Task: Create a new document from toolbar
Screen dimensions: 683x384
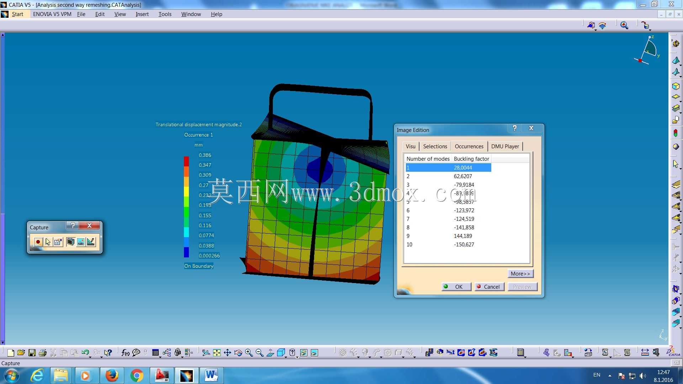Action: [11, 353]
